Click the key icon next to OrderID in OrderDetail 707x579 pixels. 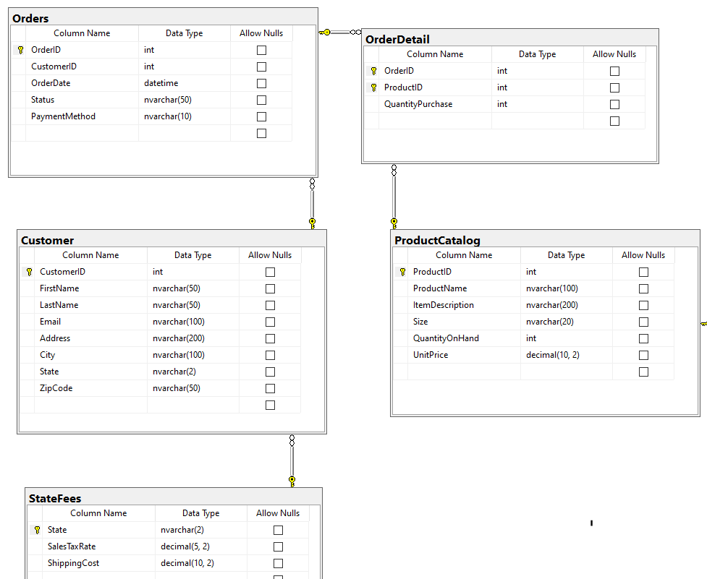[x=374, y=70]
